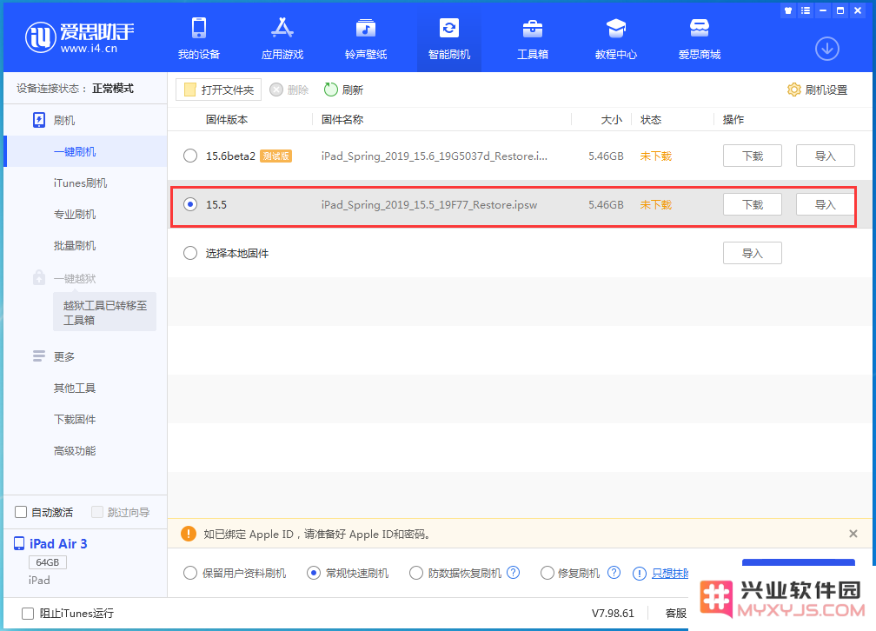Open the 教程中心 tutorial icon
Image resolution: width=876 pixels, height=631 pixels.
click(615, 28)
